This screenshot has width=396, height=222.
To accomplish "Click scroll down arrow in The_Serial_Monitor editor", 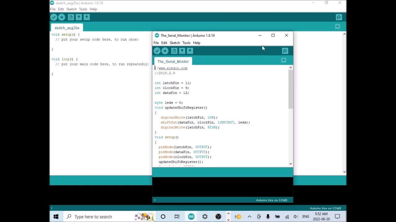I will coord(291,164).
